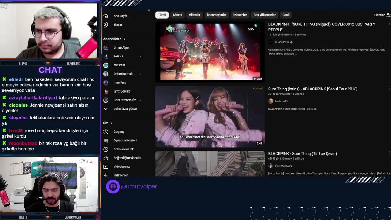
Task: Expand Abonelikler section chevron
Action: (x=124, y=39)
